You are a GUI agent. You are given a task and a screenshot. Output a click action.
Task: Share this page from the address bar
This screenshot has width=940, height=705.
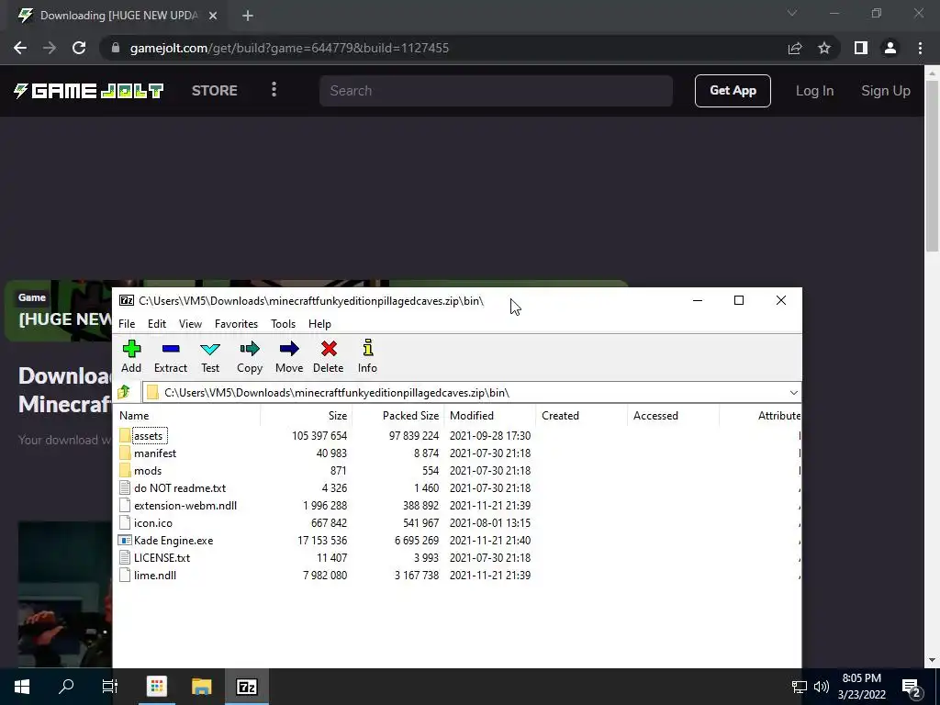pos(795,48)
